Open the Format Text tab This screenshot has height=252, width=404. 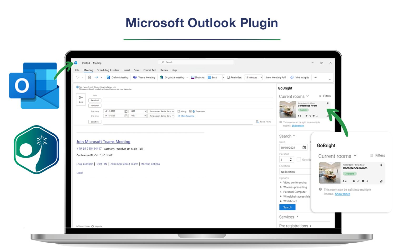[x=150, y=70]
